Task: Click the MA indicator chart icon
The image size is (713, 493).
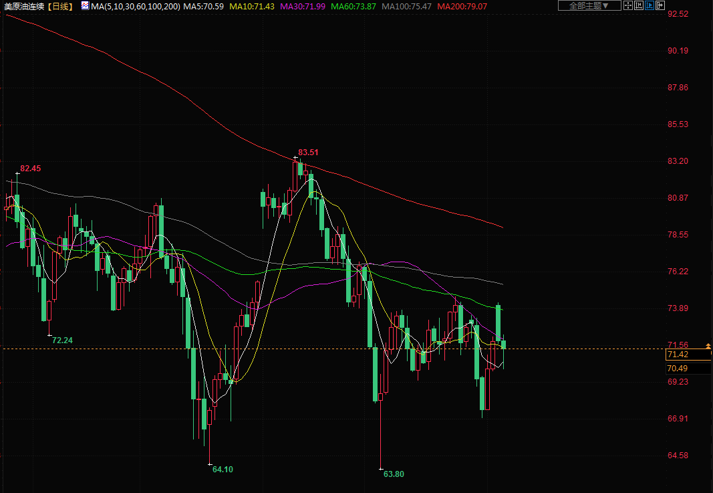Action: tap(85, 6)
